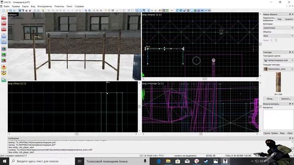
Task: Click the Группа filter button
Action: pyautogui.click(x=266, y=133)
